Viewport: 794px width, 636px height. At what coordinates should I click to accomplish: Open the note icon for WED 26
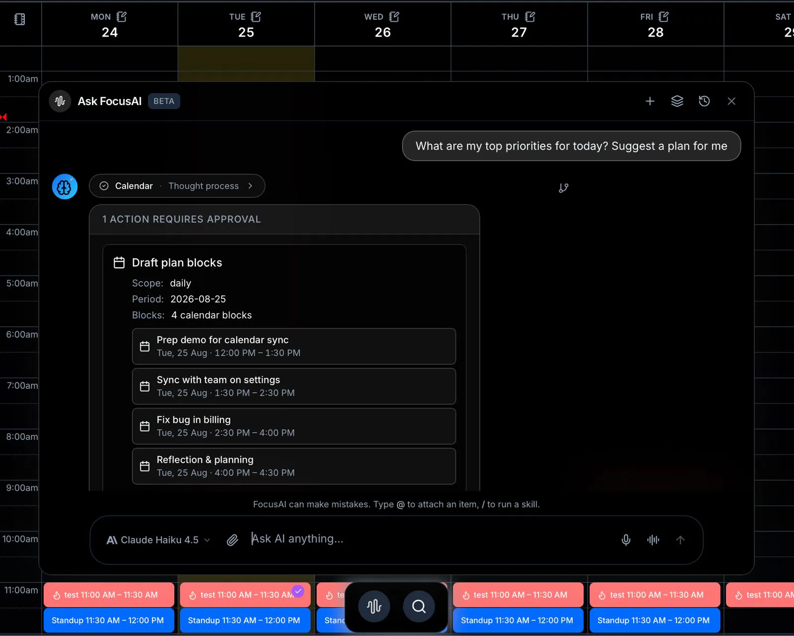[x=394, y=17]
